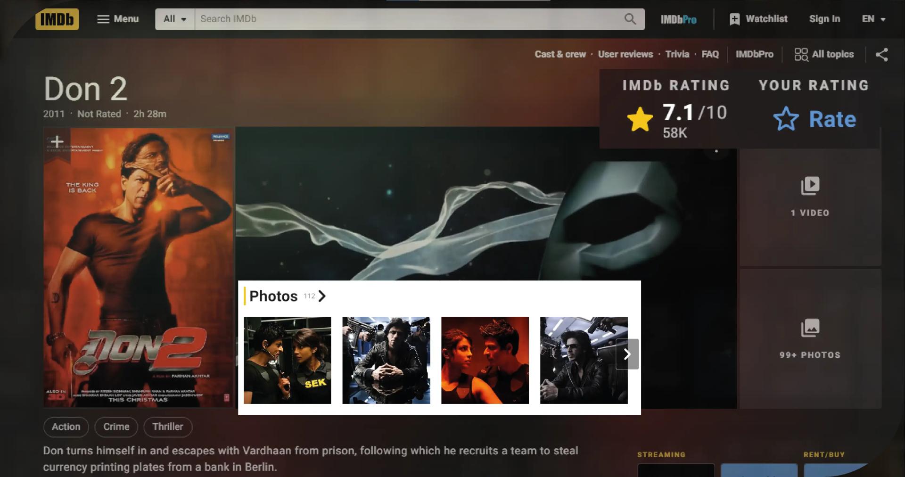
Task: Go to Cast & crew
Action: pos(560,54)
